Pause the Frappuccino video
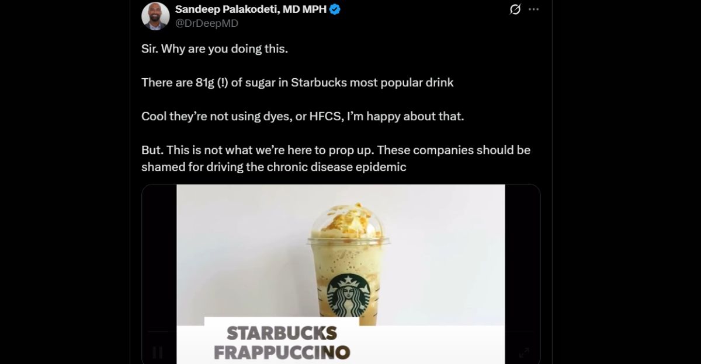This screenshot has height=364, width=701. click(158, 352)
